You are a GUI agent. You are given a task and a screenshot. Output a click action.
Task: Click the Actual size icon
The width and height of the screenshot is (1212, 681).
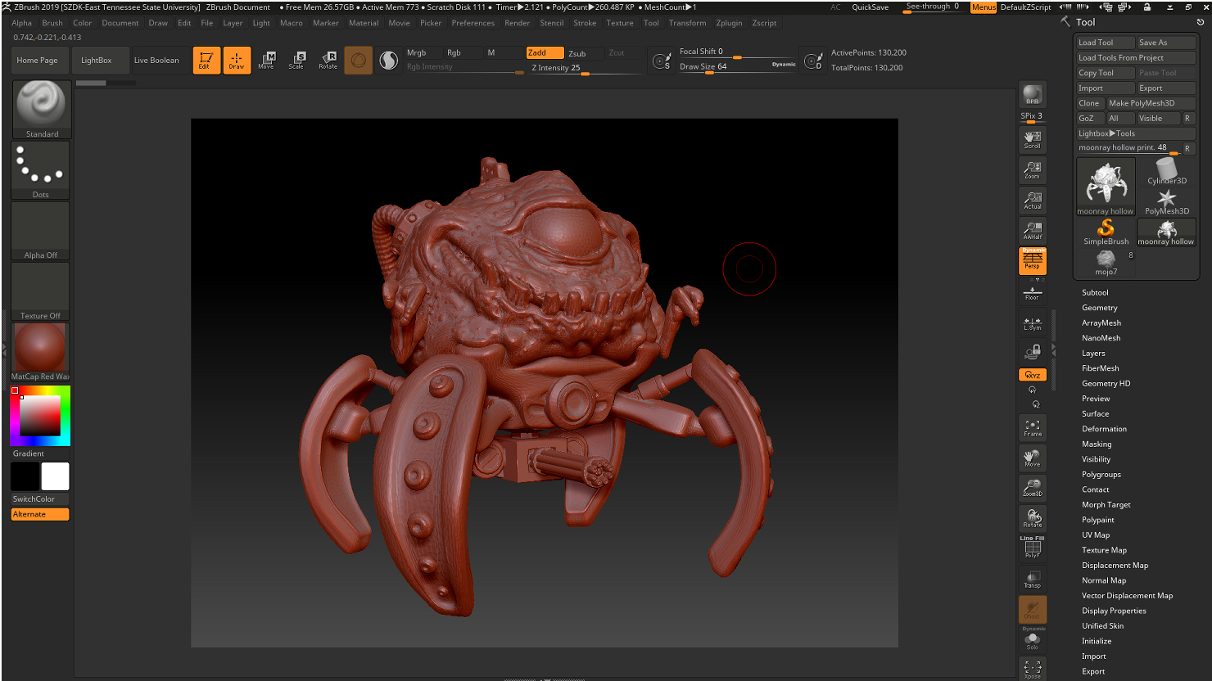[1032, 200]
